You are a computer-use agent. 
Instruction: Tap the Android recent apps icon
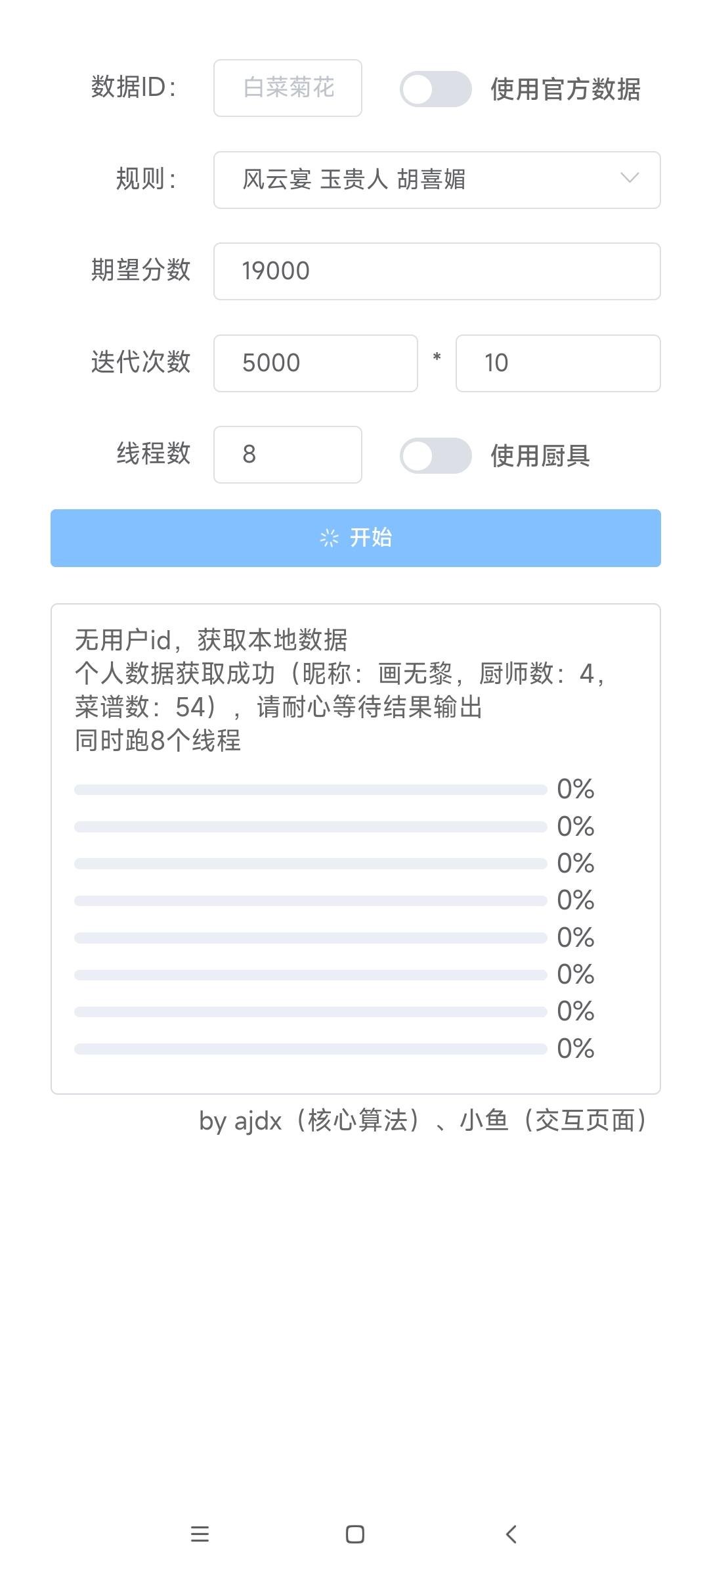tap(199, 1534)
